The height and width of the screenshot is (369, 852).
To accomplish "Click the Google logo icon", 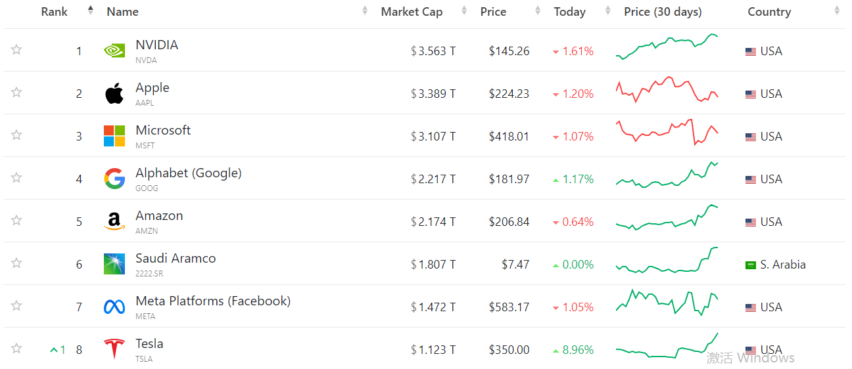I will [x=114, y=179].
